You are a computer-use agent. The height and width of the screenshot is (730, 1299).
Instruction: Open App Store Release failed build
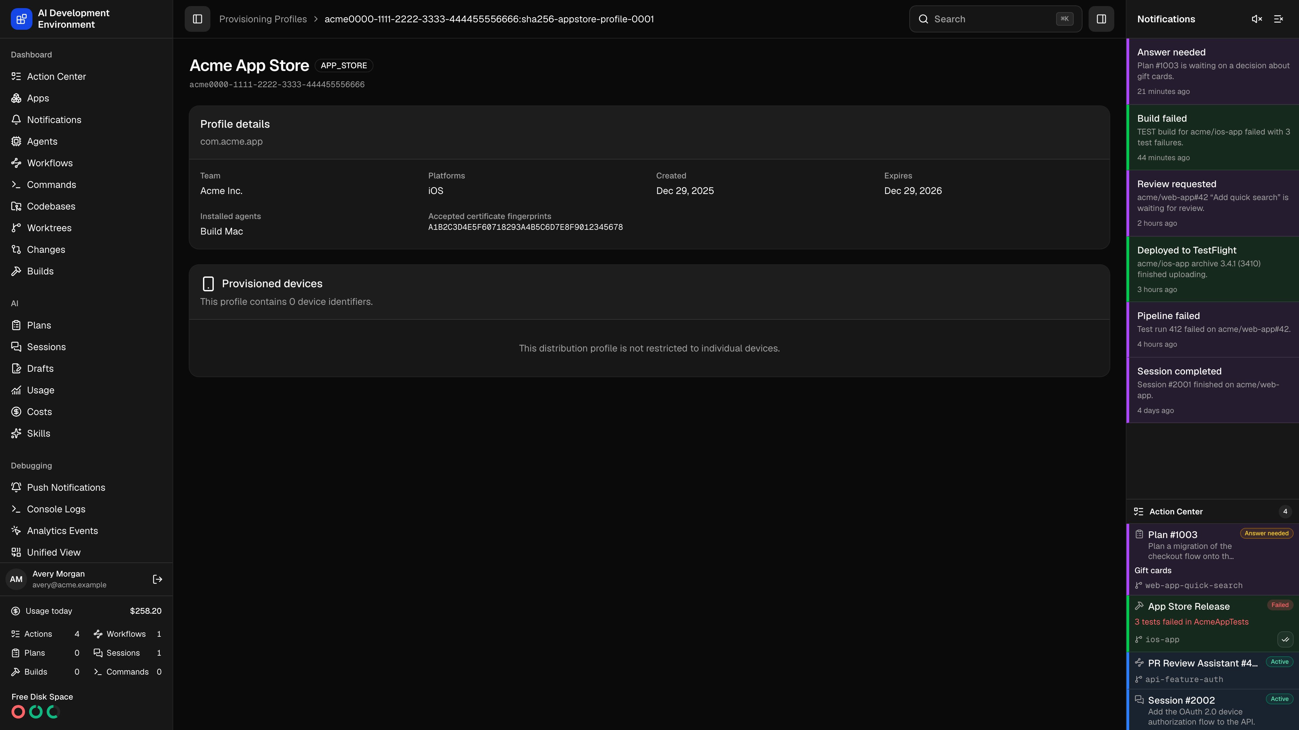pos(1213,624)
